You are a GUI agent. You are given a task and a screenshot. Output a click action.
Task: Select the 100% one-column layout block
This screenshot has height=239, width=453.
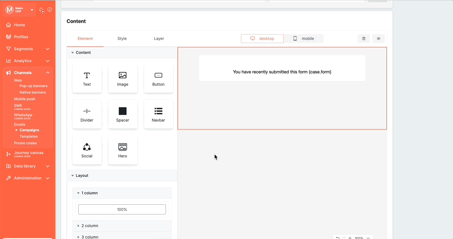point(122,210)
